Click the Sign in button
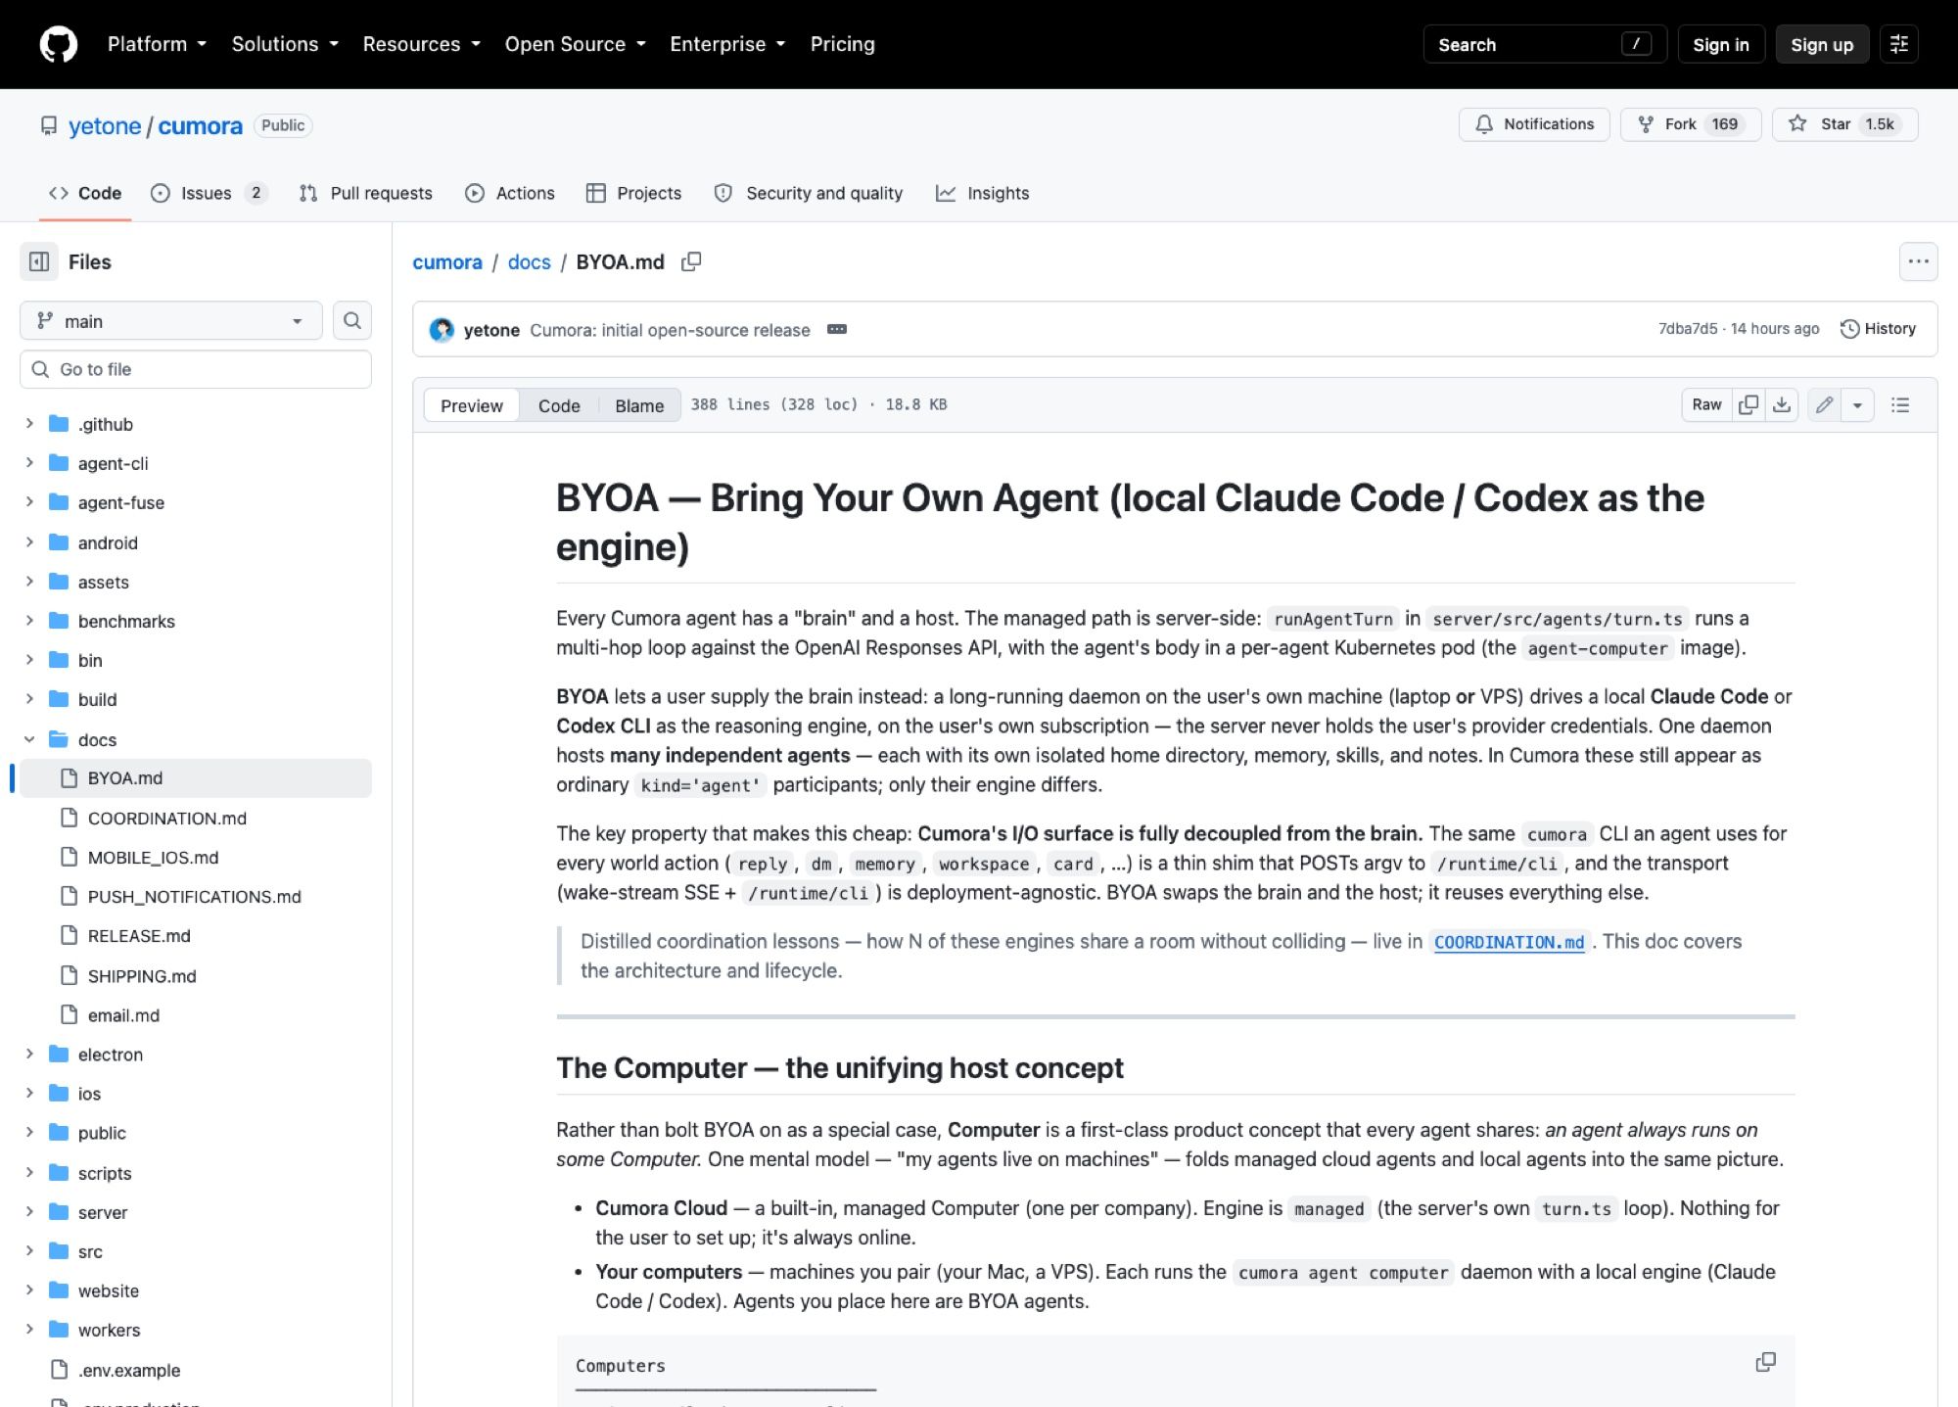Screen dimensions: 1958x1407 coord(1720,44)
